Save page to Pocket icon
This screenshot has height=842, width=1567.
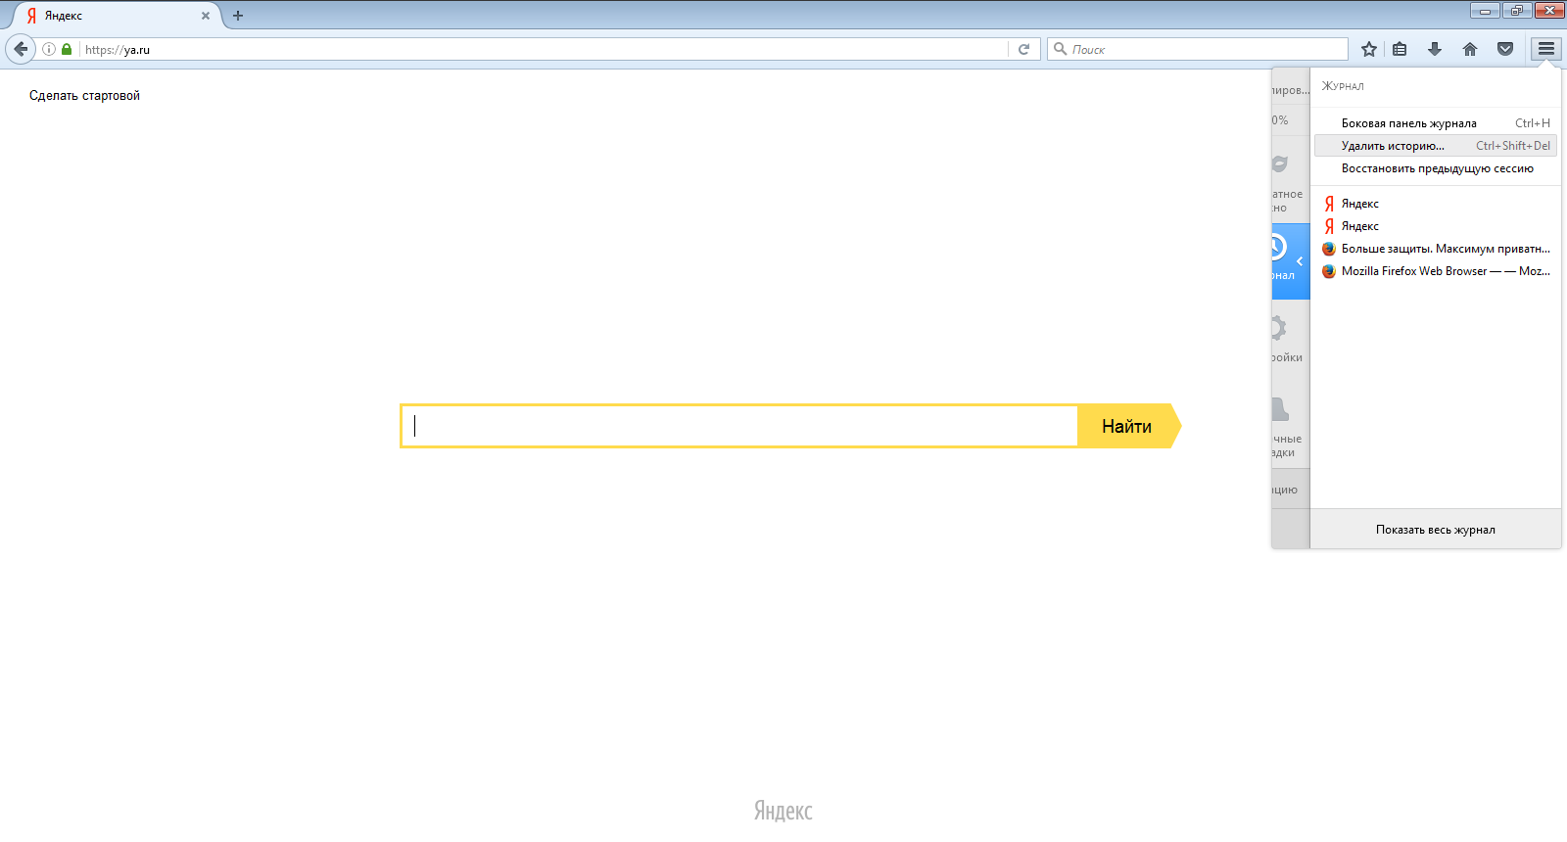point(1505,49)
